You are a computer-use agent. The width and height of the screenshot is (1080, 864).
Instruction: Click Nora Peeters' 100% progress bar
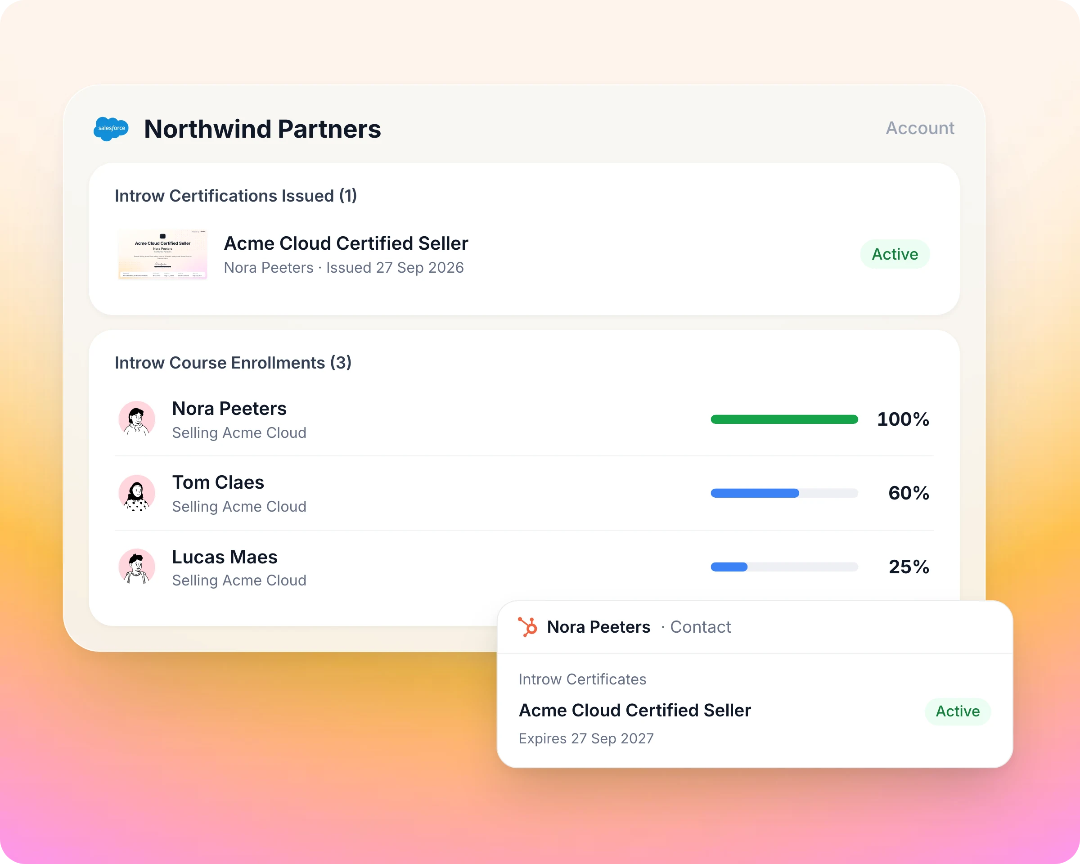(784, 419)
